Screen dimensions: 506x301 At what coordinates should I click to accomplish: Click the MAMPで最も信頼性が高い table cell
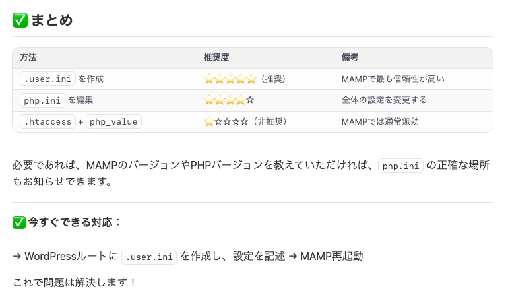pyautogui.click(x=393, y=79)
